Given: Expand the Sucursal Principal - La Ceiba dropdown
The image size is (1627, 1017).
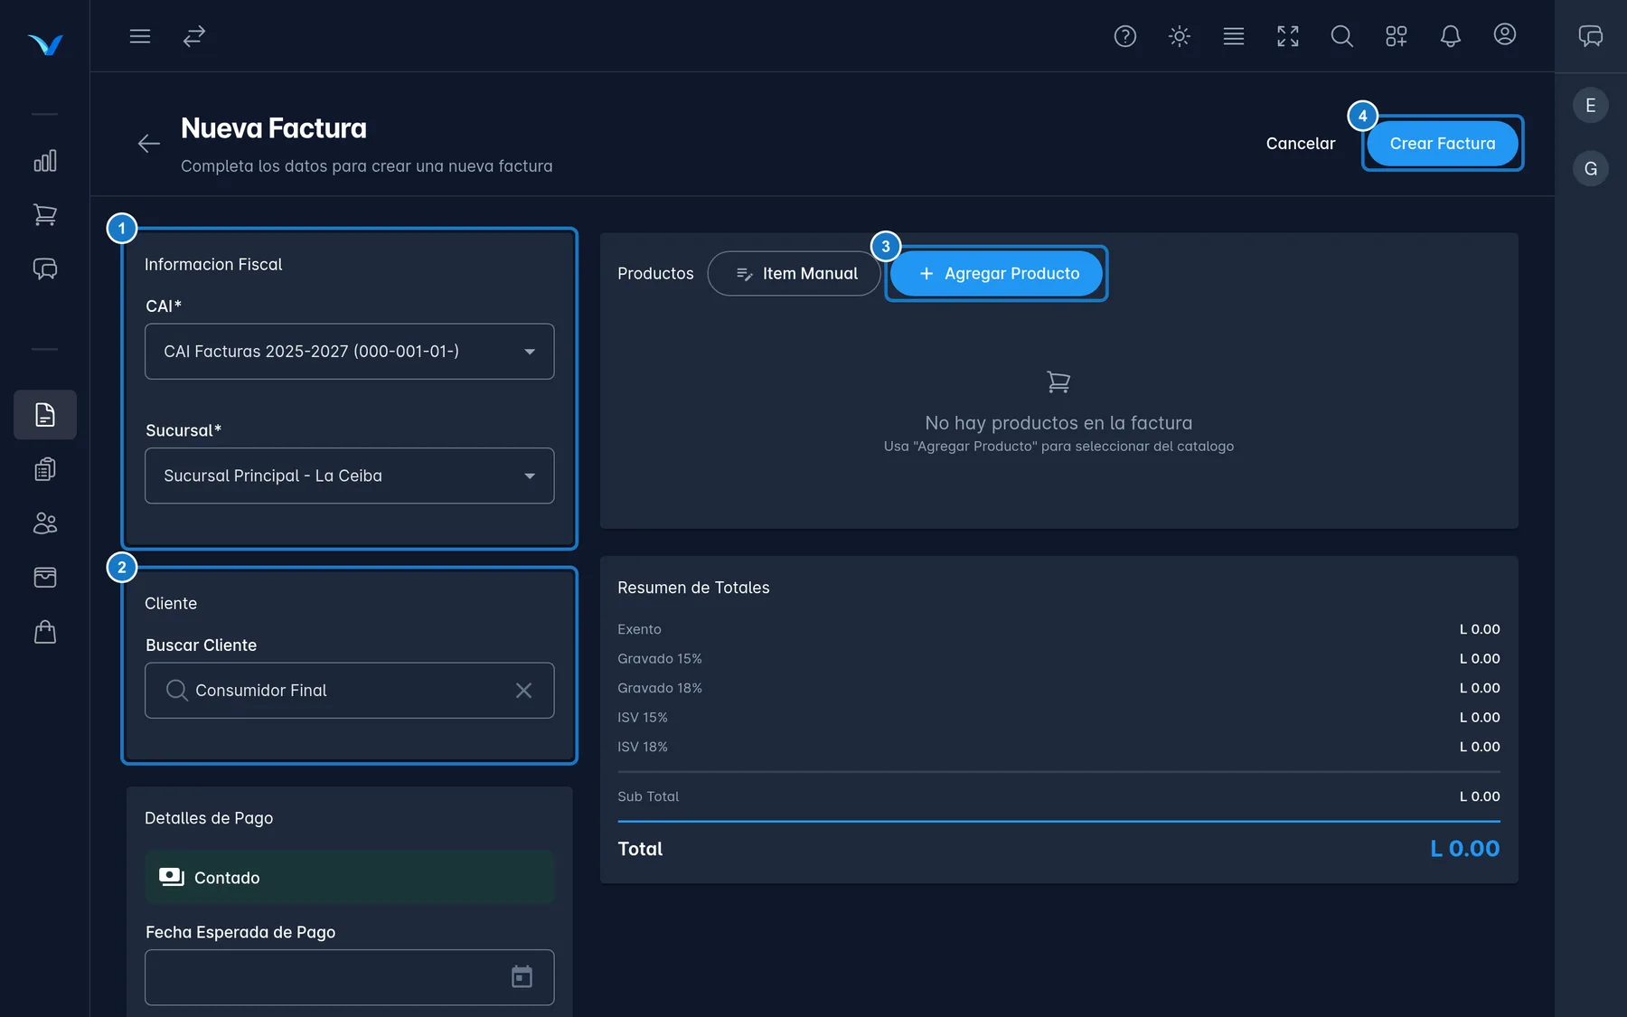Looking at the screenshot, I should [x=350, y=476].
